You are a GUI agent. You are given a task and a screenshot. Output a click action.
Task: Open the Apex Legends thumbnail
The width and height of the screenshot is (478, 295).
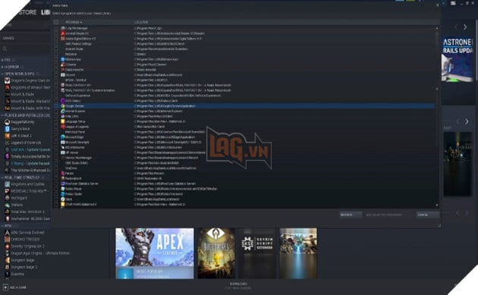pyautogui.click(x=155, y=253)
